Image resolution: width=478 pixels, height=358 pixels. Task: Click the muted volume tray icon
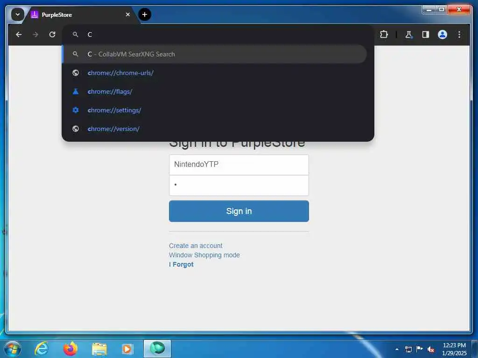coord(431,349)
